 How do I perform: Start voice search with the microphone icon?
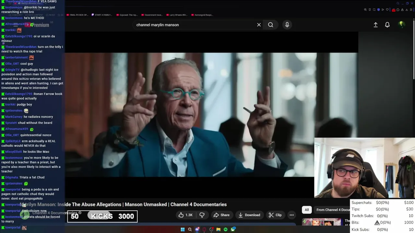(x=287, y=25)
